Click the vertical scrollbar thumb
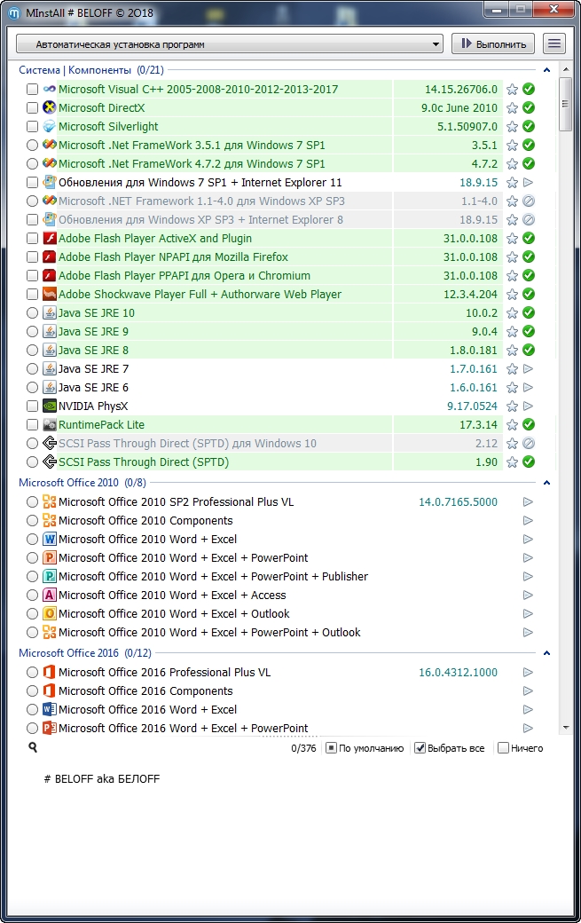Image resolution: width=581 pixels, height=923 pixels. click(x=566, y=104)
